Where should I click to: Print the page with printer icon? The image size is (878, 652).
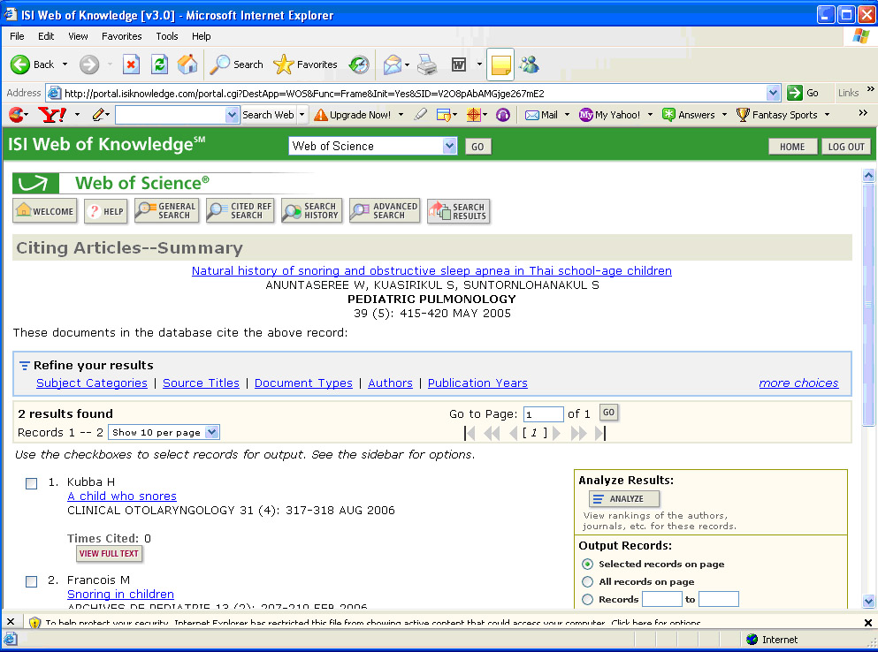[428, 64]
